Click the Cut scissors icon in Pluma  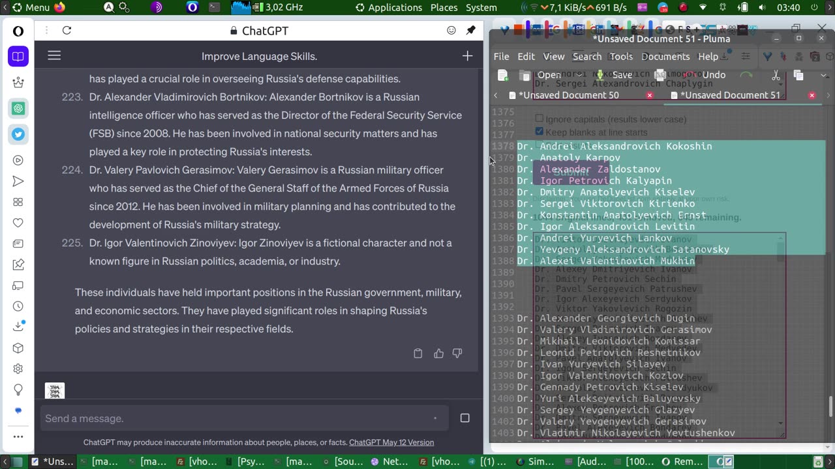pyautogui.click(x=776, y=75)
